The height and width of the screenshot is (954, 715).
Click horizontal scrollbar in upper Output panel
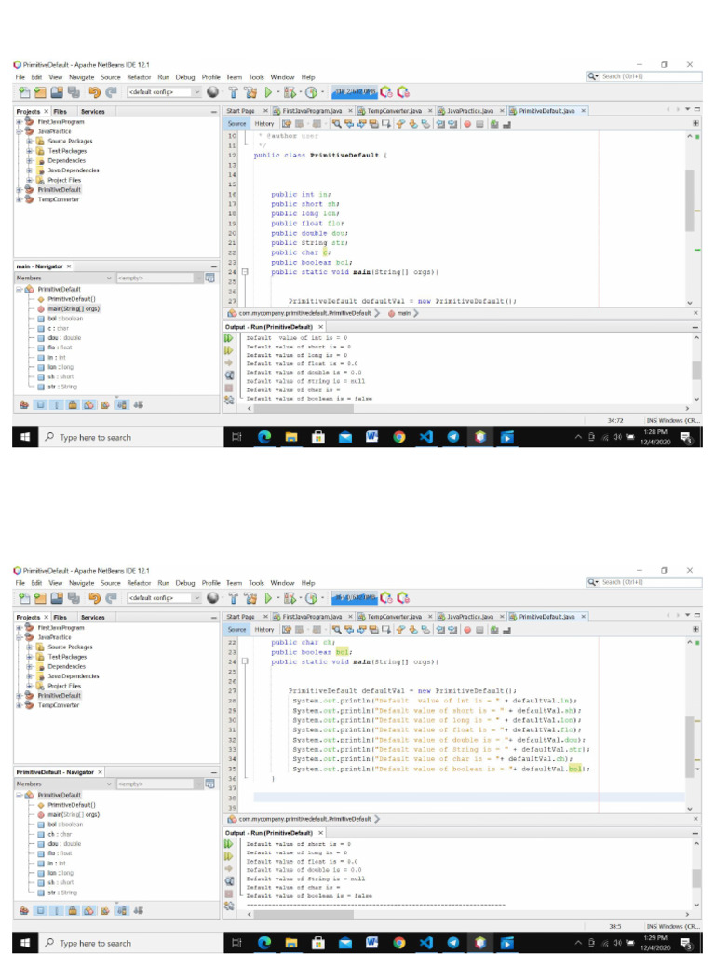pyautogui.click(x=304, y=408)
